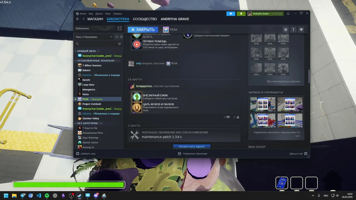The image size is (356, 200).
Task: Switch library to grid collections view
Action: (119, 28)
